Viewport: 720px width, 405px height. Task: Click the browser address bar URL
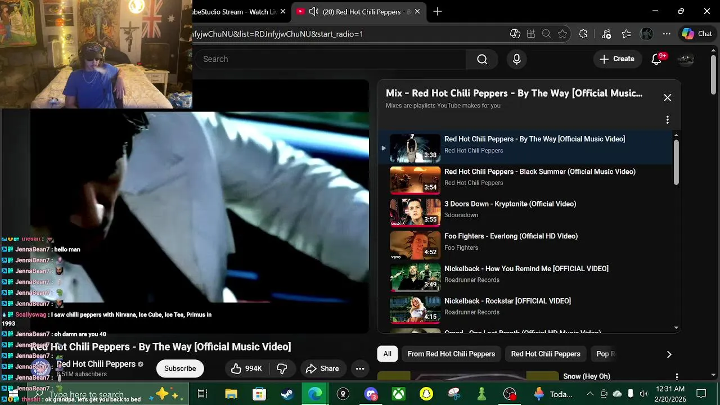(x=278, y=34)
